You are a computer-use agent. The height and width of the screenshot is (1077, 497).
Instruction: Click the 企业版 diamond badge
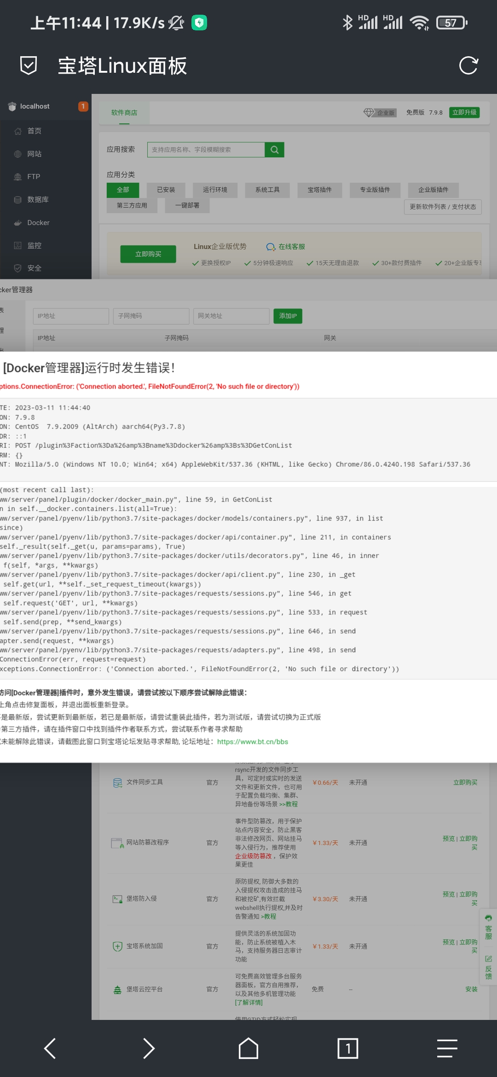click(380, 113)
